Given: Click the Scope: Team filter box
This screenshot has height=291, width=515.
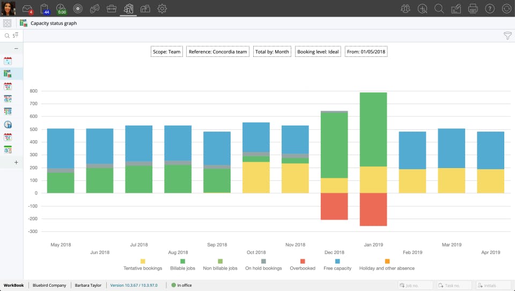Looking at the screenshot, I should click(x=166, y=52).
